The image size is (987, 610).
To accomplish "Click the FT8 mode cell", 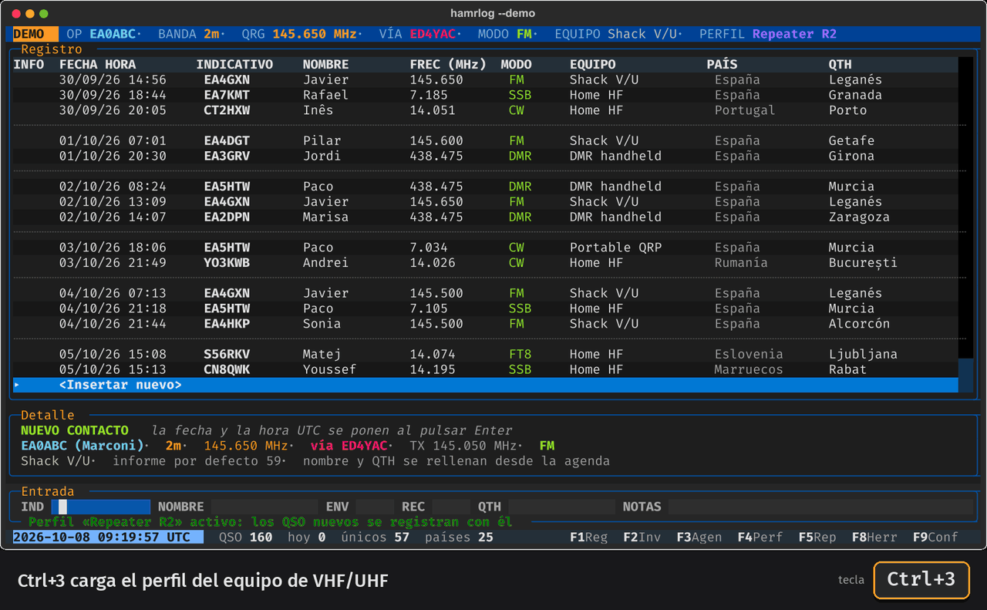I will coord(520,354).
